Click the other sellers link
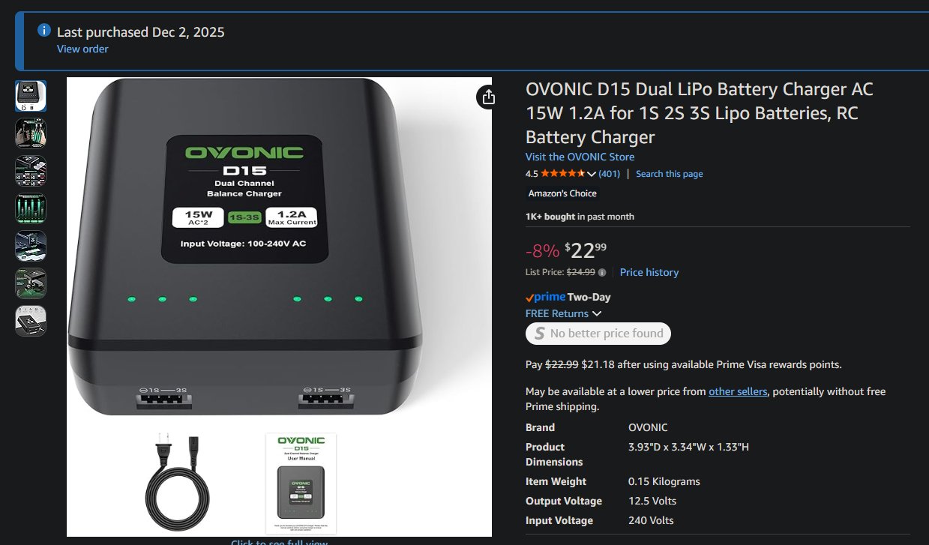This screenshot has width=929, height=545. coord(738,391)
